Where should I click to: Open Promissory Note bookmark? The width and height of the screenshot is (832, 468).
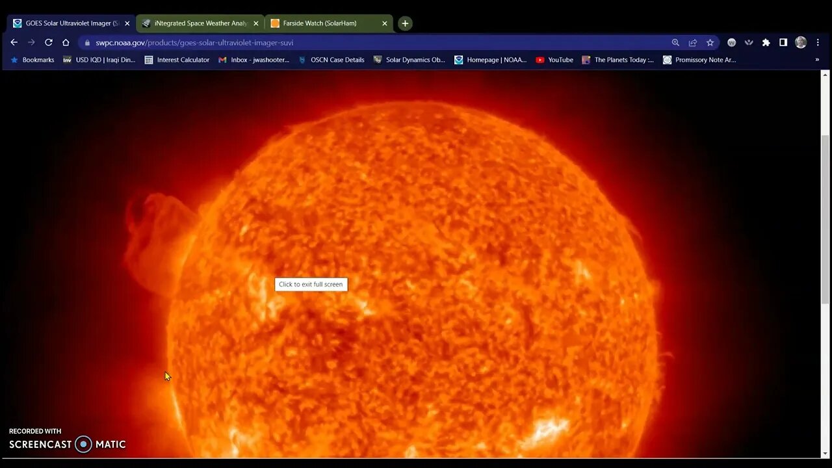pos(699,60)
